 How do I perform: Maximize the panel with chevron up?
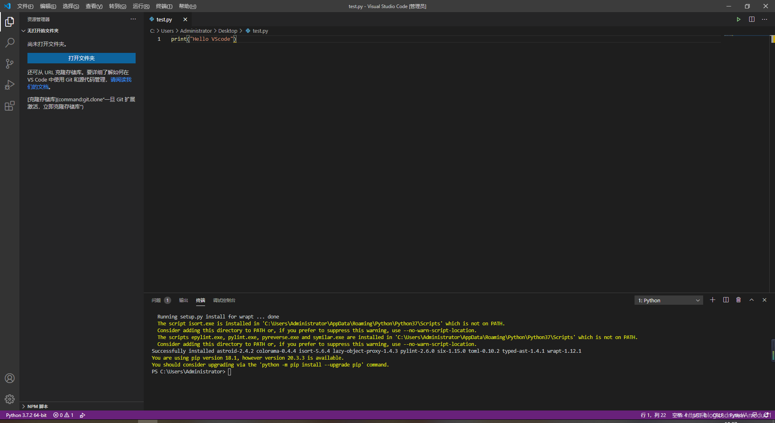pos(751,300)
